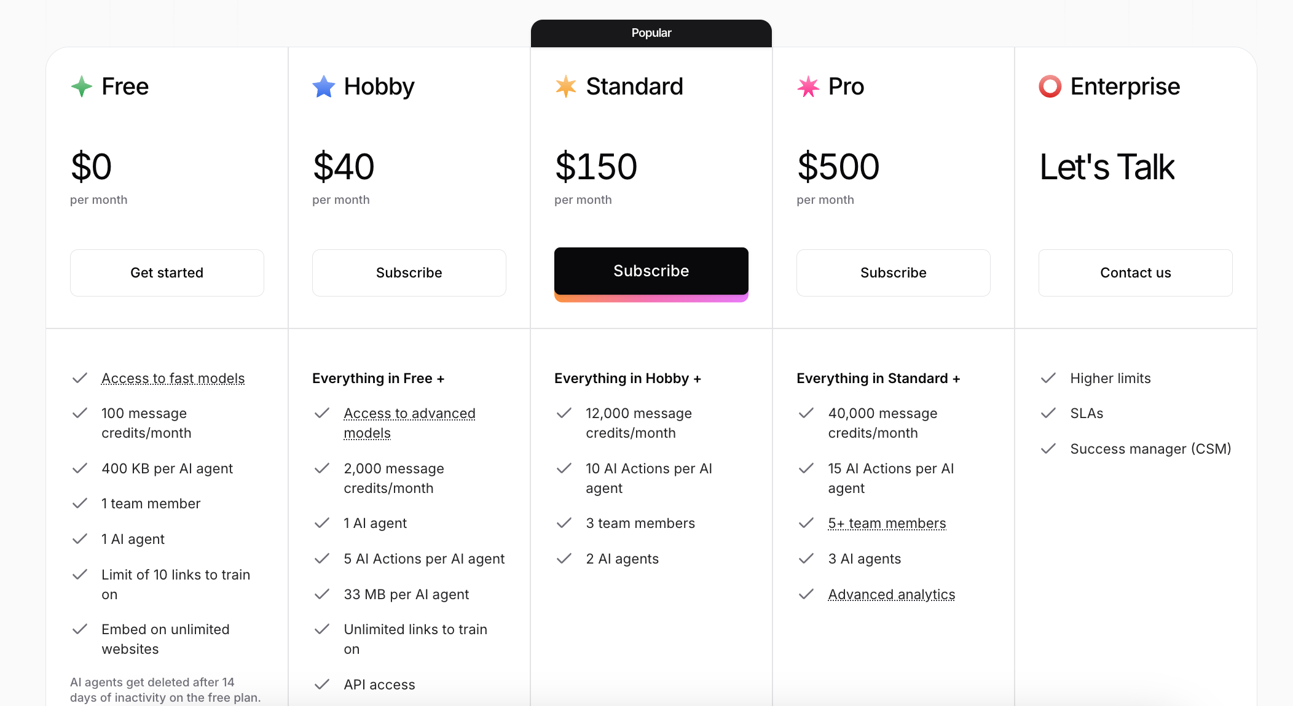Subscribe to the $500 Pro plan
Screen dimensions: 1293x706
893,273
